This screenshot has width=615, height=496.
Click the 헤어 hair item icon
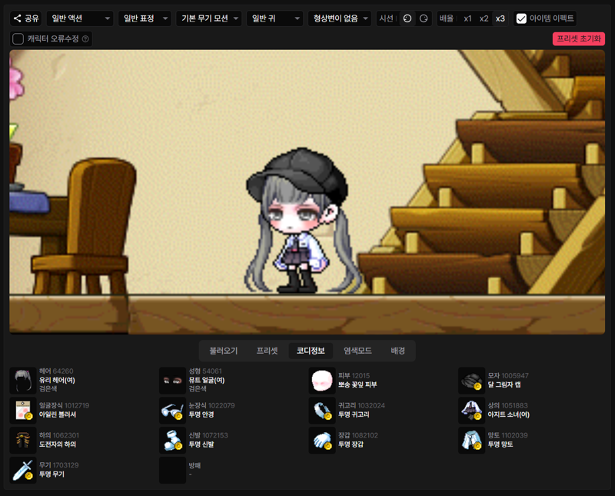click(x=23, y=380)
